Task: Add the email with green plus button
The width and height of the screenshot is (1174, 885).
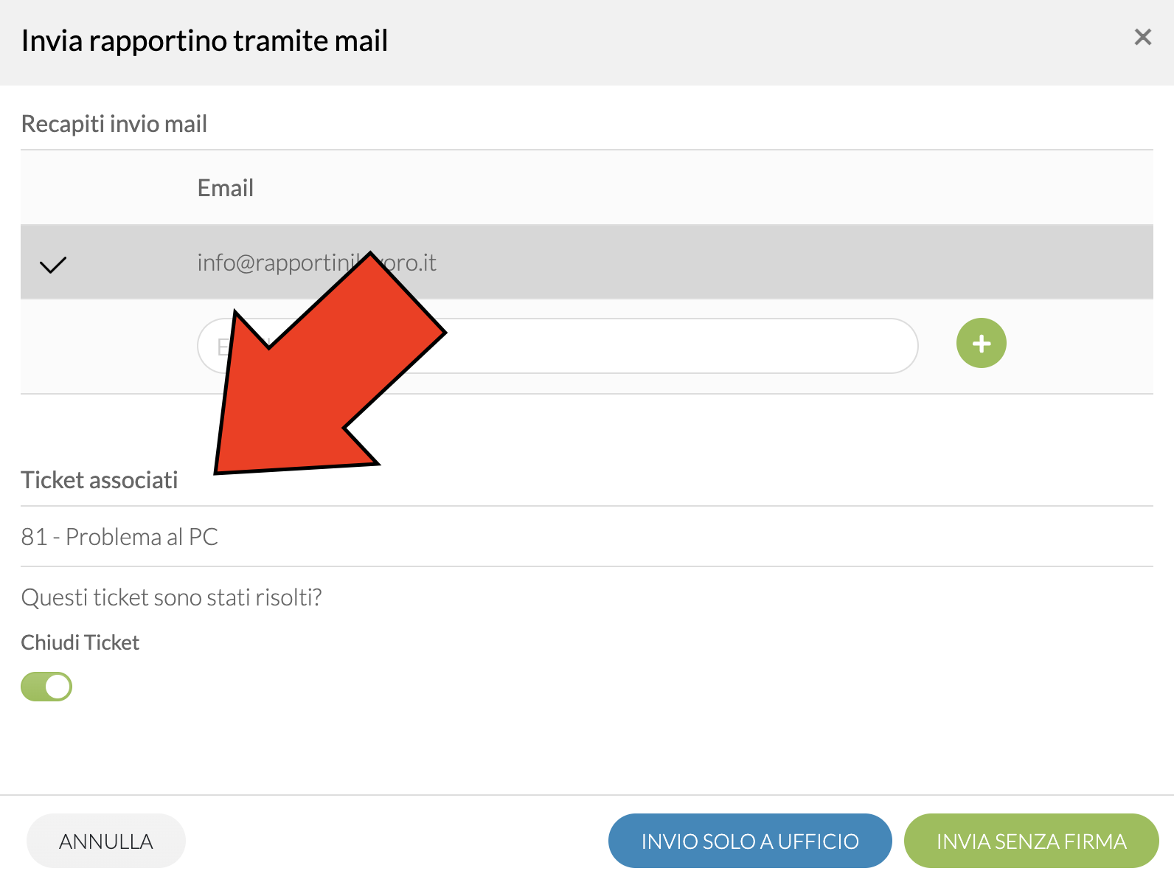Action: click(981, 343)
